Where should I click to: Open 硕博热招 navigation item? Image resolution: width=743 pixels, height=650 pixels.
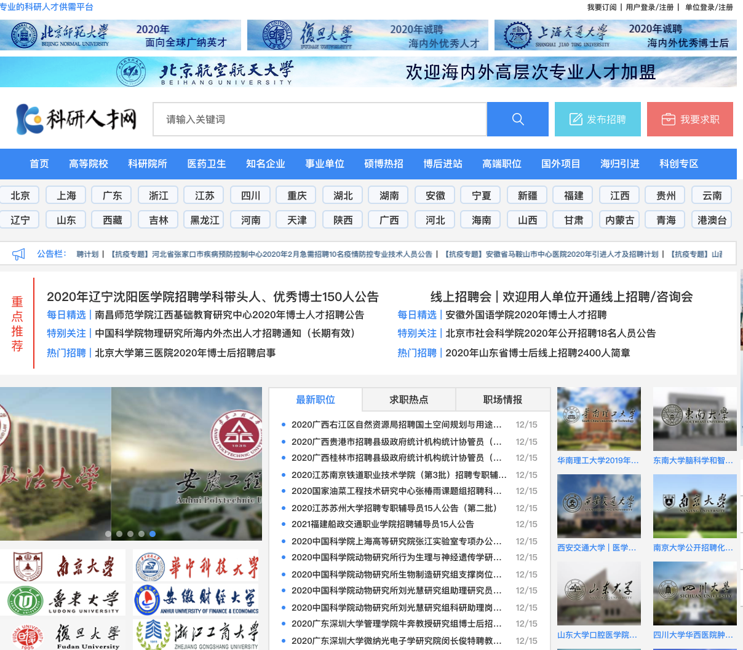384,164
